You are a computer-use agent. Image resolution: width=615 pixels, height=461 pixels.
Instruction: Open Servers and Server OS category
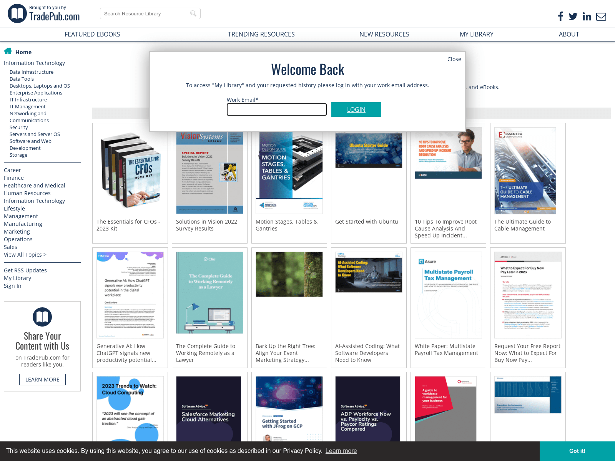click(x=35, y=134)
